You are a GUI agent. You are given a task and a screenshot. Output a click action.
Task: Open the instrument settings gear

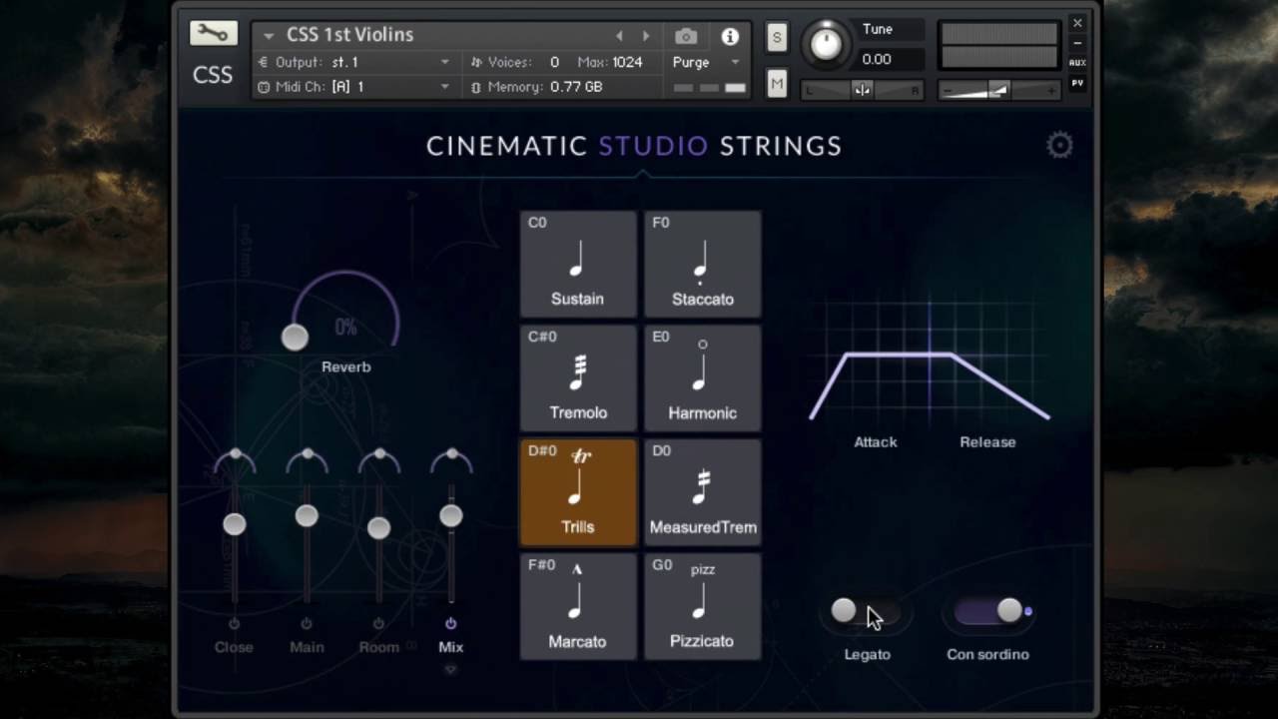point(1059,144)
